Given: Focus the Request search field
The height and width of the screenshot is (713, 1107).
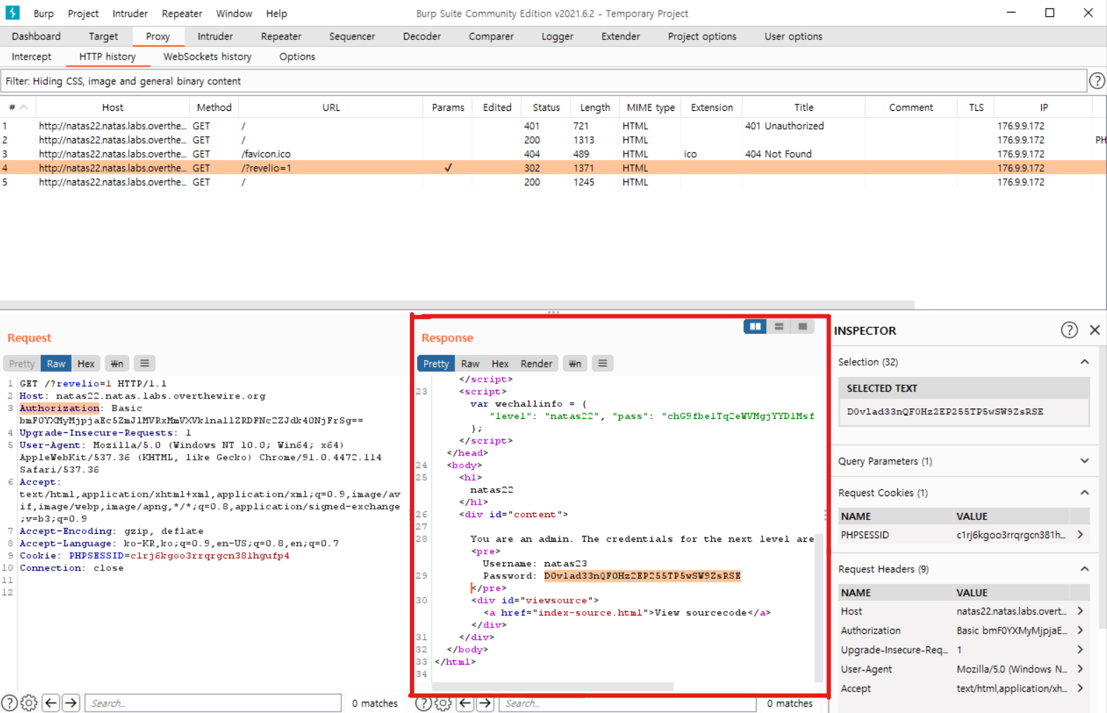Looking at the screenshot, I should (213, 703).
